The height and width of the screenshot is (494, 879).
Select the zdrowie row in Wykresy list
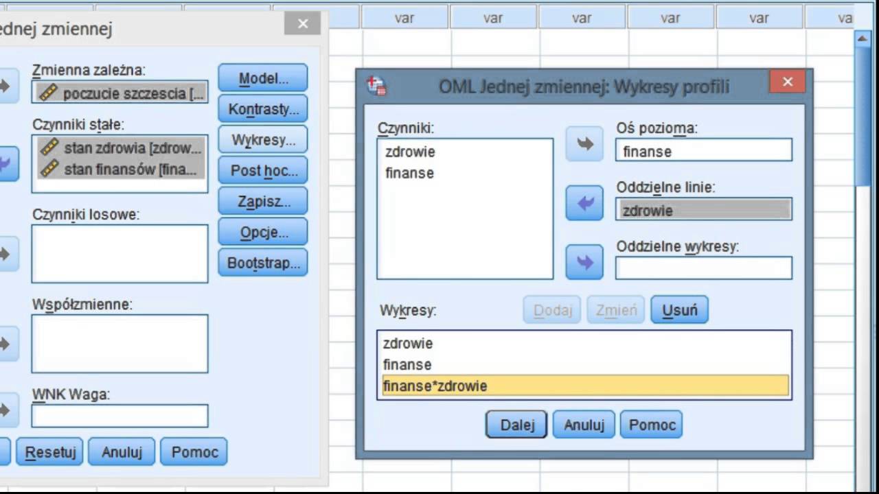584,343
